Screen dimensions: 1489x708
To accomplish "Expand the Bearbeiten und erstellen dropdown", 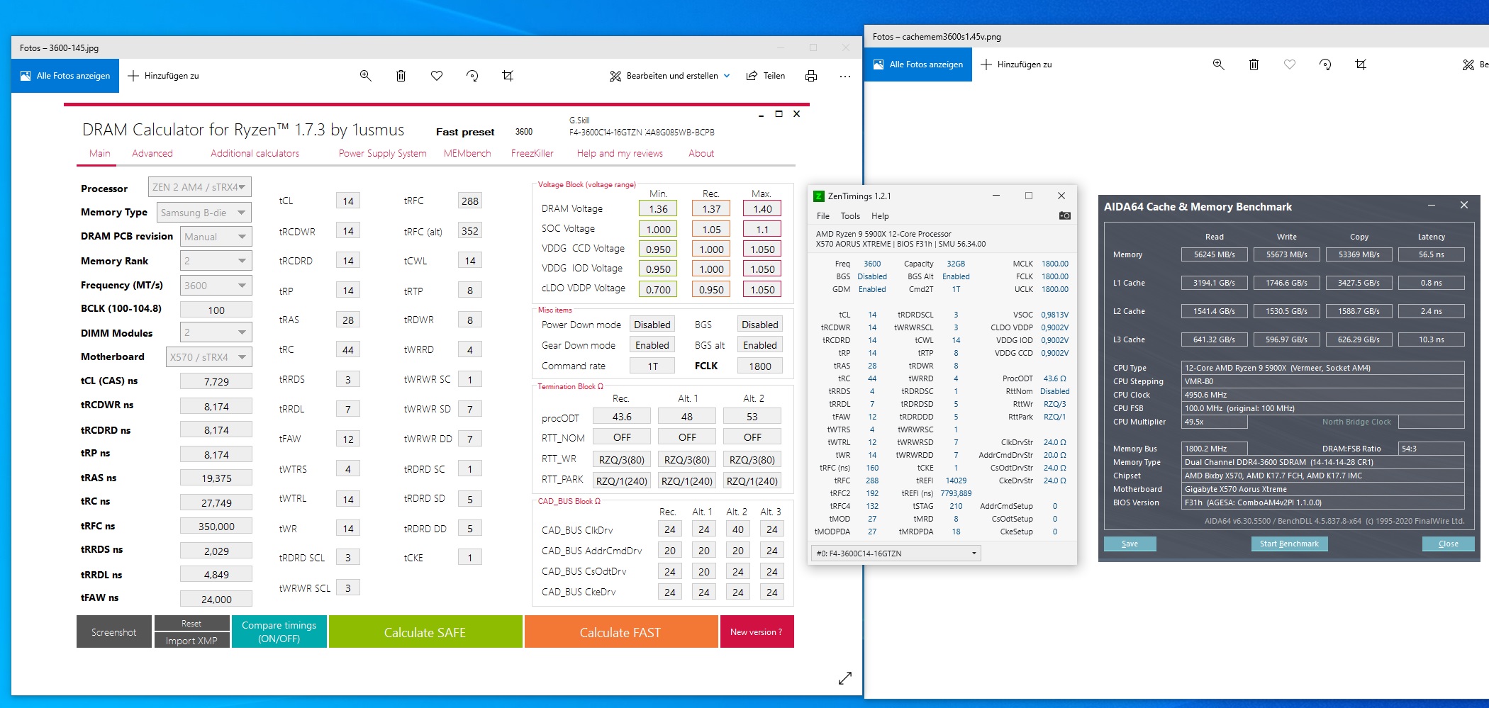I will click(x=670, y=76).
